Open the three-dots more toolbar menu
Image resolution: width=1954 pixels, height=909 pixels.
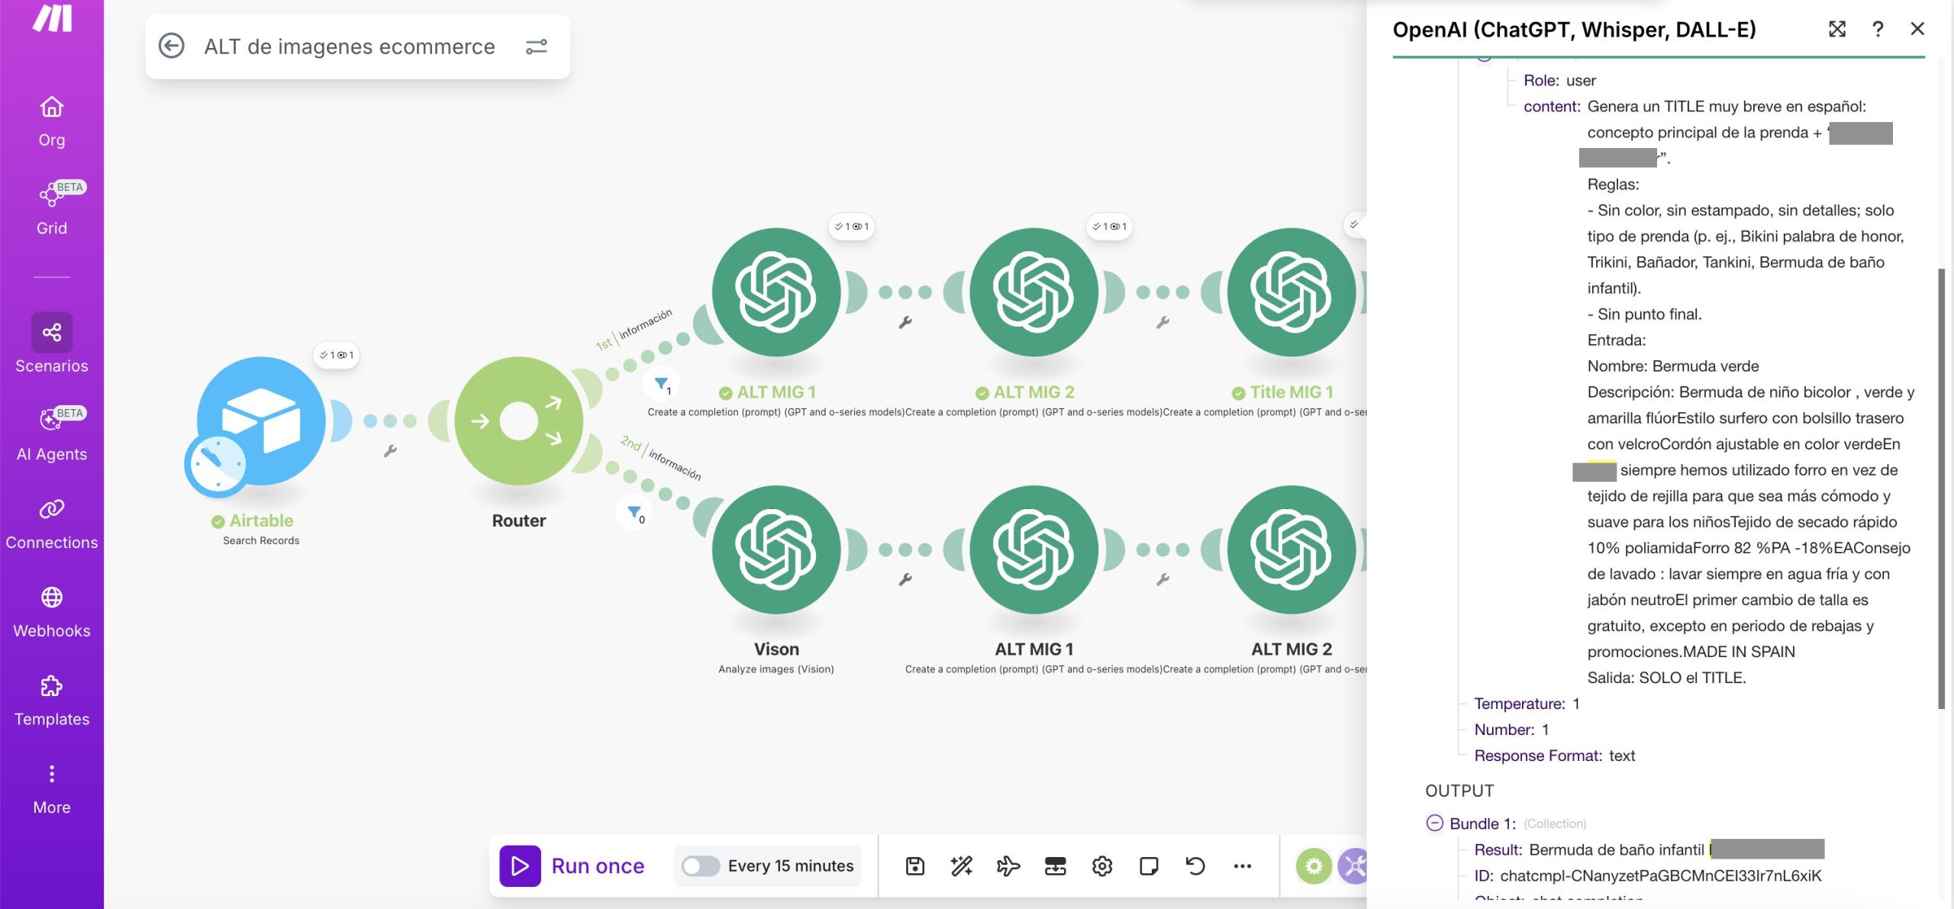pos(1242,865)
